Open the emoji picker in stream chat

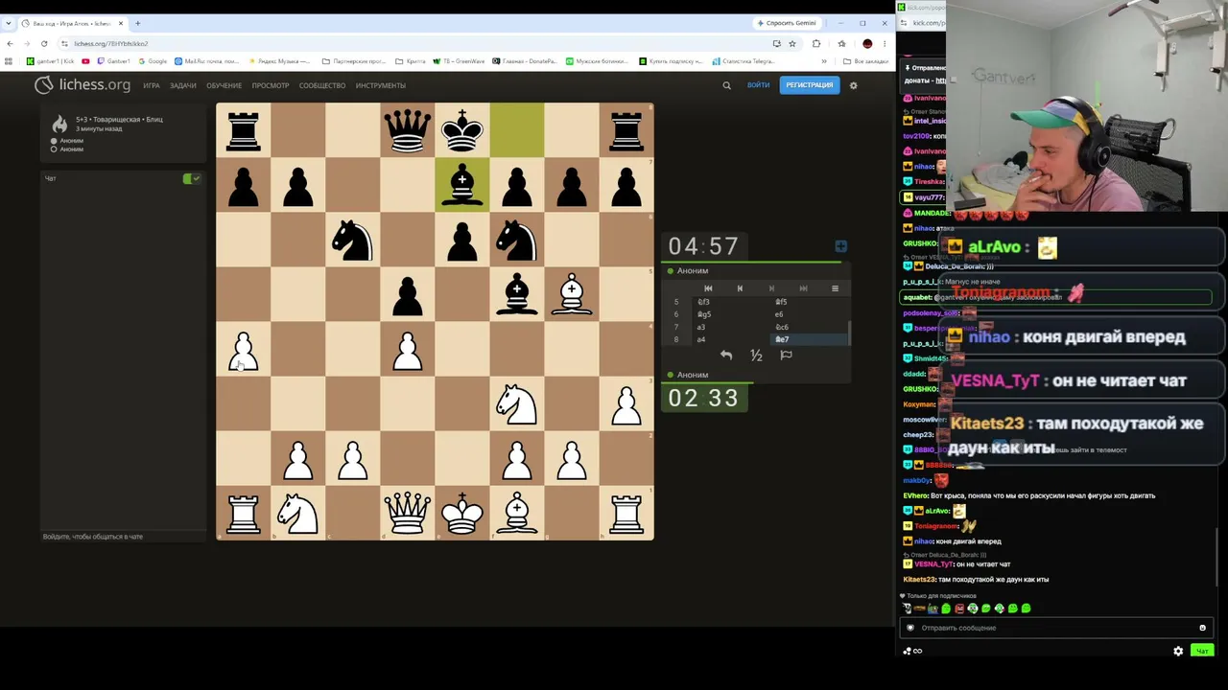(1202, 628)
